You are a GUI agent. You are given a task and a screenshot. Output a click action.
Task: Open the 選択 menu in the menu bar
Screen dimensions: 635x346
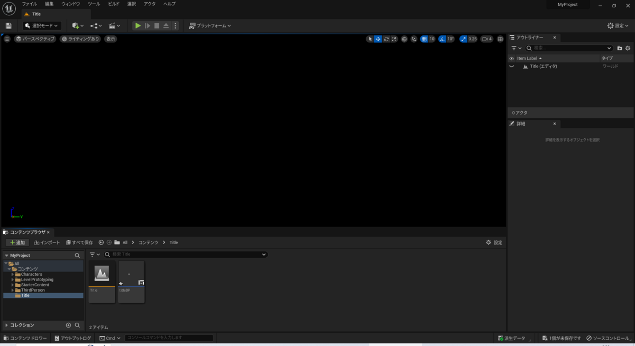tap(132, 4)
